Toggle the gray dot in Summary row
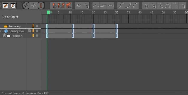The height and width of the screenshot is (95, 188). [37, 26]
